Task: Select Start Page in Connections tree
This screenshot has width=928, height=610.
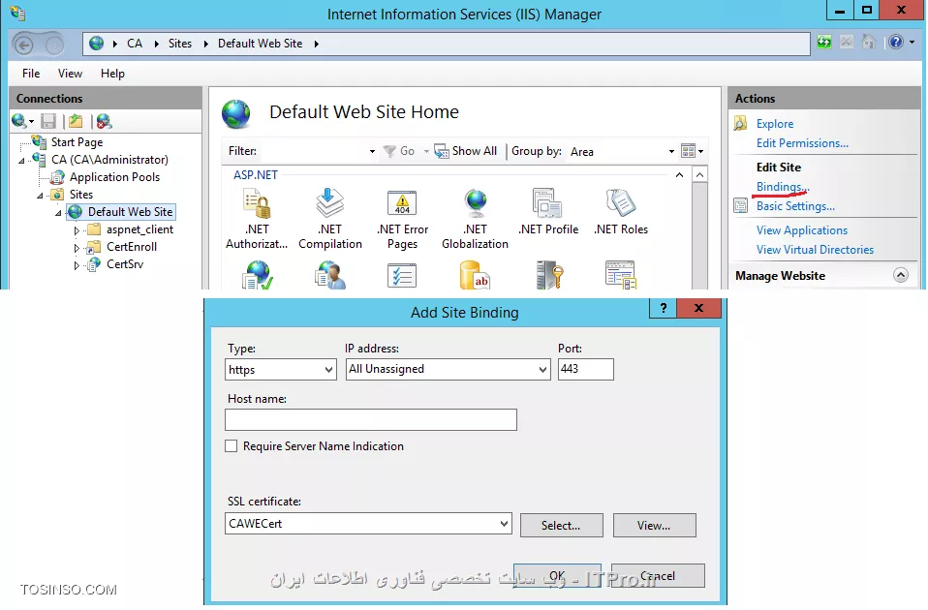Action: [77, 142]
